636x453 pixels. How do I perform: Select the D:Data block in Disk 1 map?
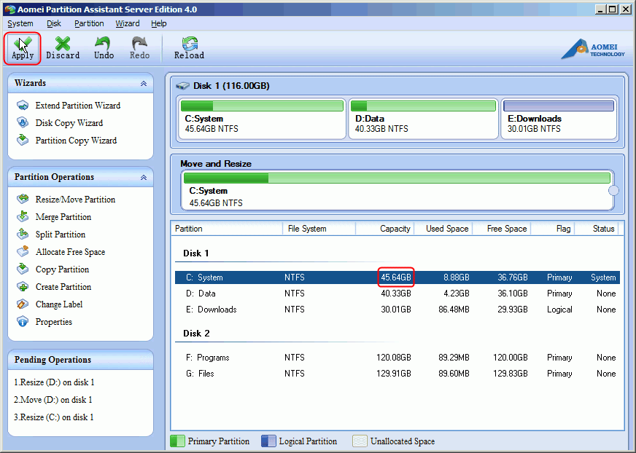click(423, 118)
